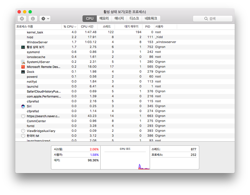Select the cfprefsd row with PID 274

click(125, 111)
